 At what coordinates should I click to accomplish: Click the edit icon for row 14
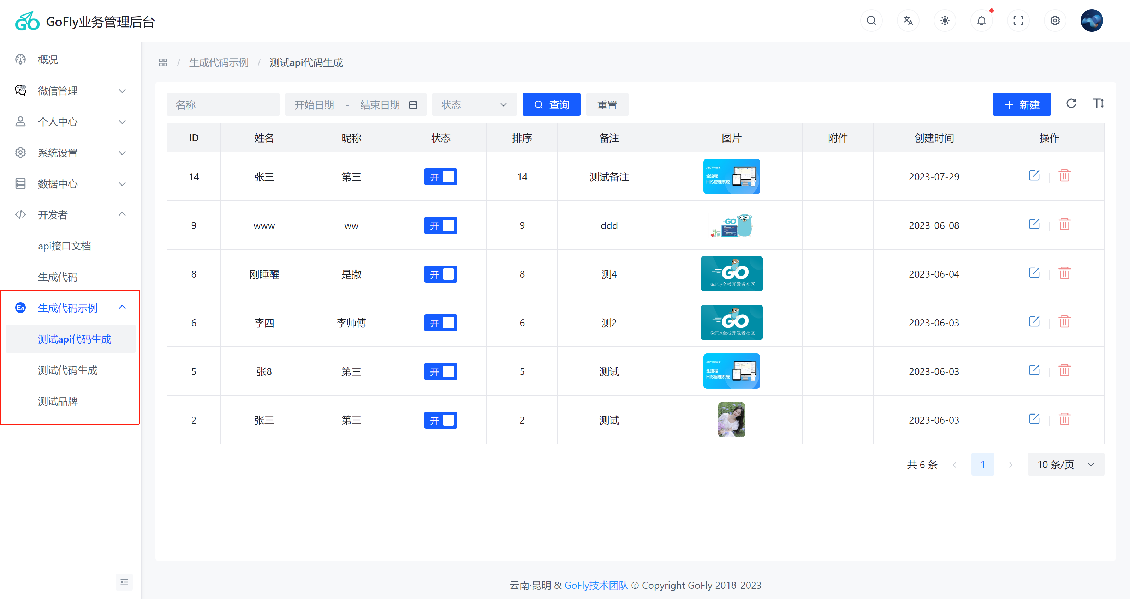click(1034, 176)
